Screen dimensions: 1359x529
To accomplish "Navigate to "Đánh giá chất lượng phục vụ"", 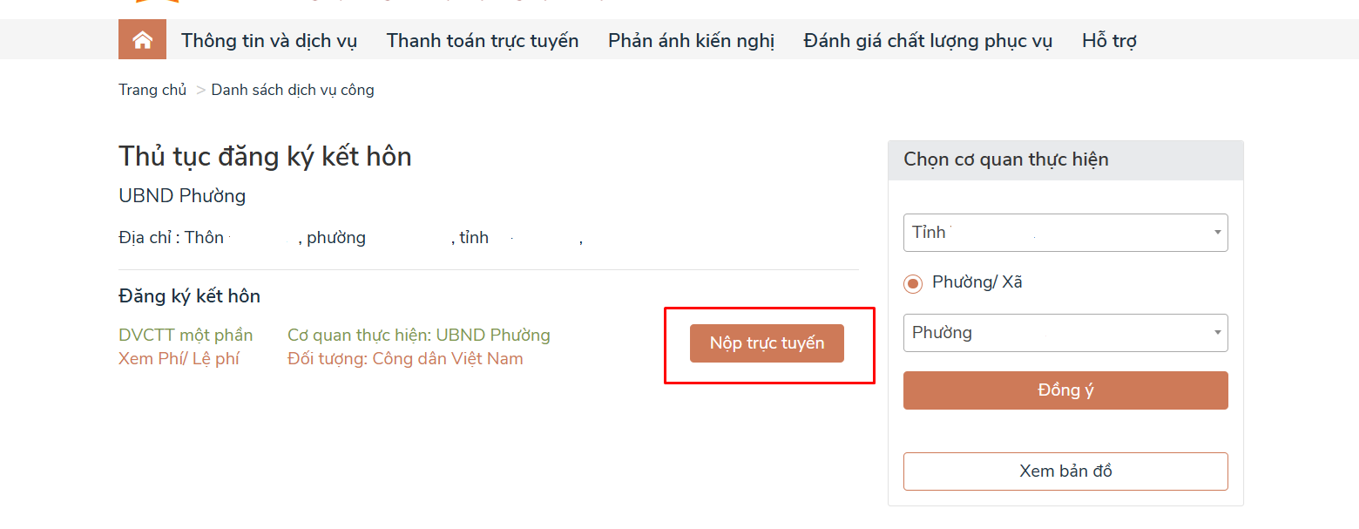I will point(927,39).
